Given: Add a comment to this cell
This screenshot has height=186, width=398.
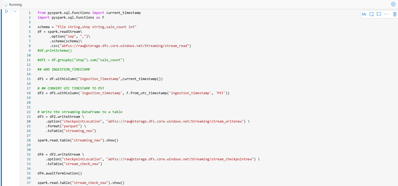Looking at the screenshot, I should (379, 14).
